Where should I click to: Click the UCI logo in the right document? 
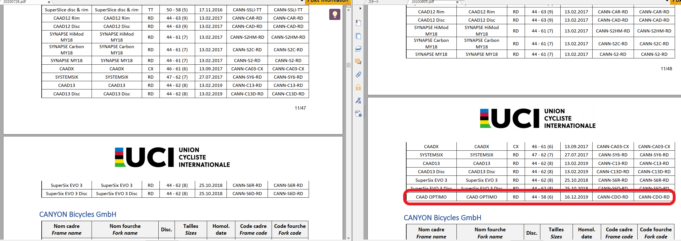click(x=538, y=118)
